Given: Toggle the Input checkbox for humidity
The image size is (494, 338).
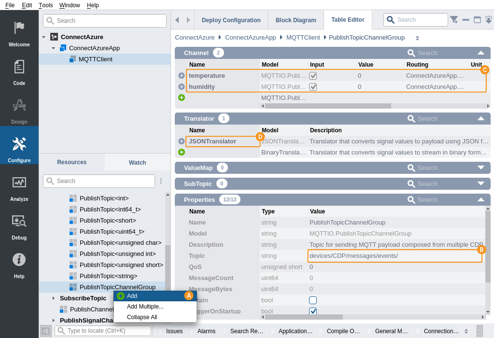Looking at the screenshot, I should pos(313,87).
